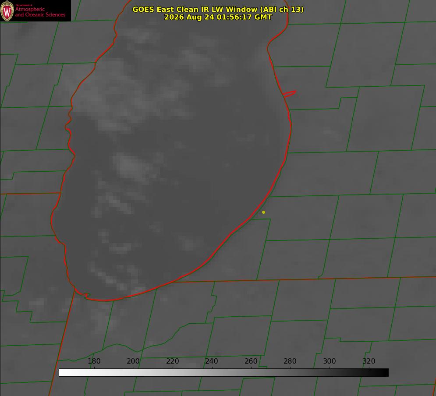Click the 320 colorbar label
This screenshot has height=396, width=436.
[x=369, y=361]
